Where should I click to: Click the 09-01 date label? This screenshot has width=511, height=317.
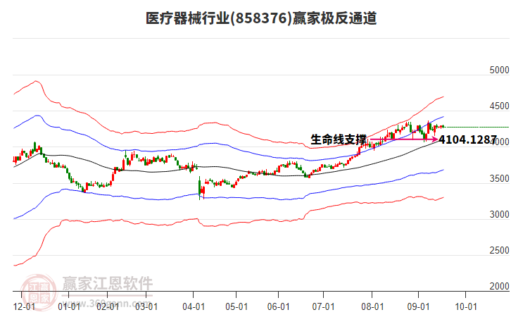[x=418, y=306]
